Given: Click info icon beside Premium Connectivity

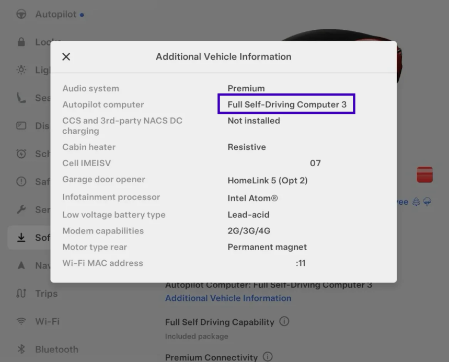Looking at the screenshot, I should tap(268, 357).
